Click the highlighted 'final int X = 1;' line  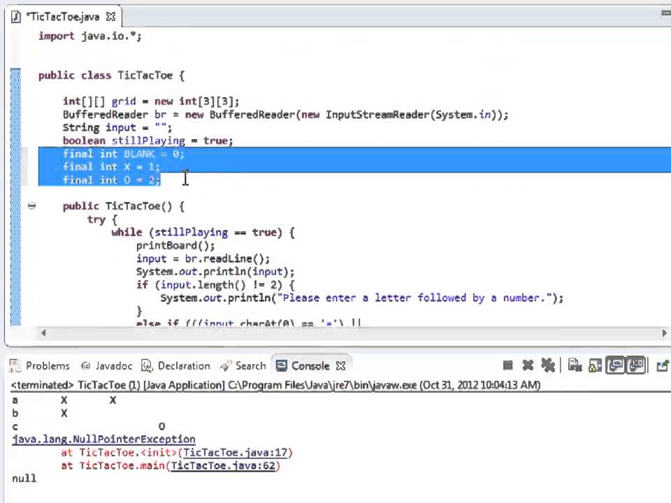(111, 167)
